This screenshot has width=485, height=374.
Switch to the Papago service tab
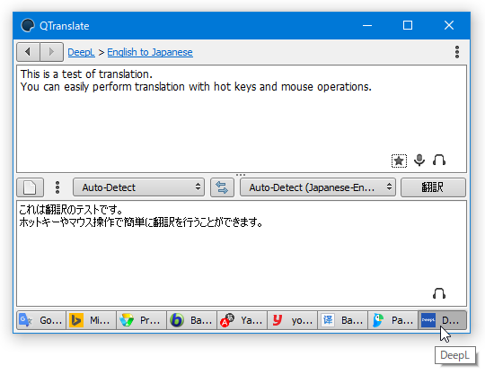(x=393, y=320)
